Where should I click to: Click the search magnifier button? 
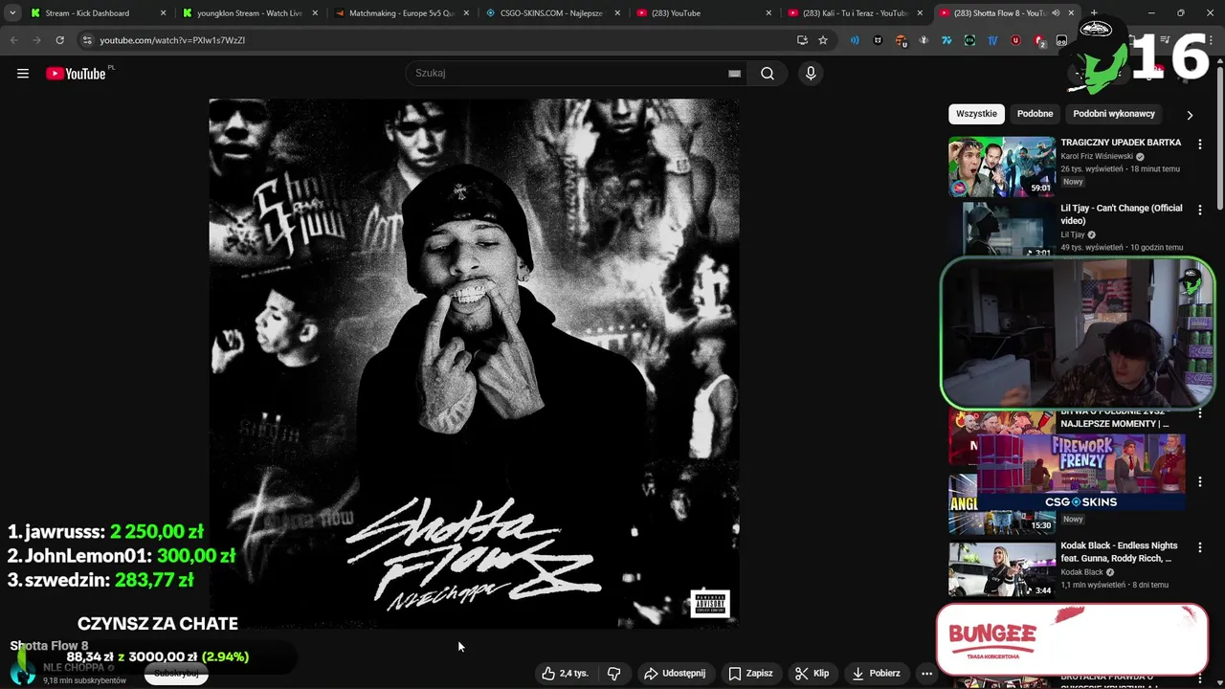pos(768,74)
